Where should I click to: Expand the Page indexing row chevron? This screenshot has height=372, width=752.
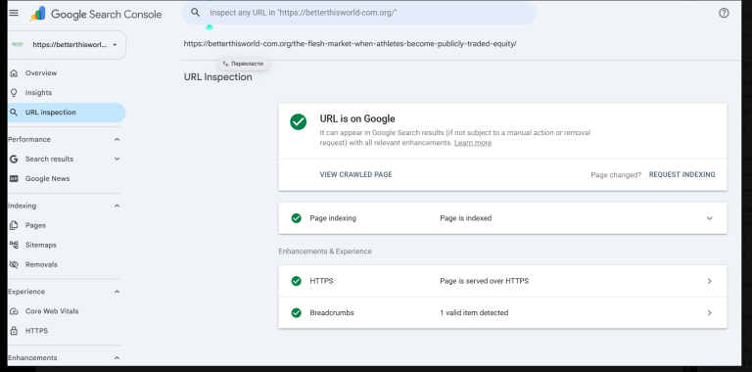709,218
